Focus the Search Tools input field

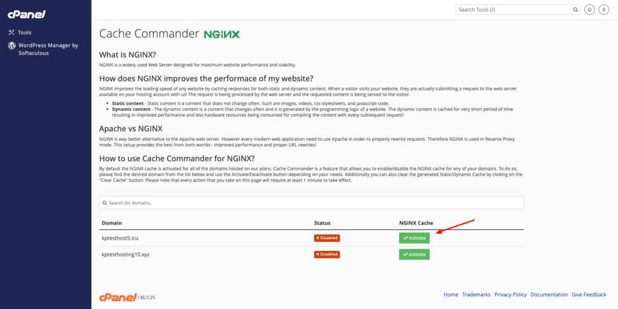point(518,10)
